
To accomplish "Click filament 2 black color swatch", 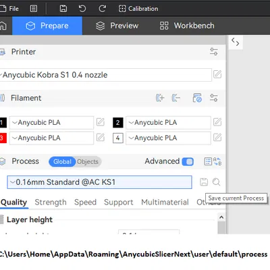I will [x=118, y=123].
